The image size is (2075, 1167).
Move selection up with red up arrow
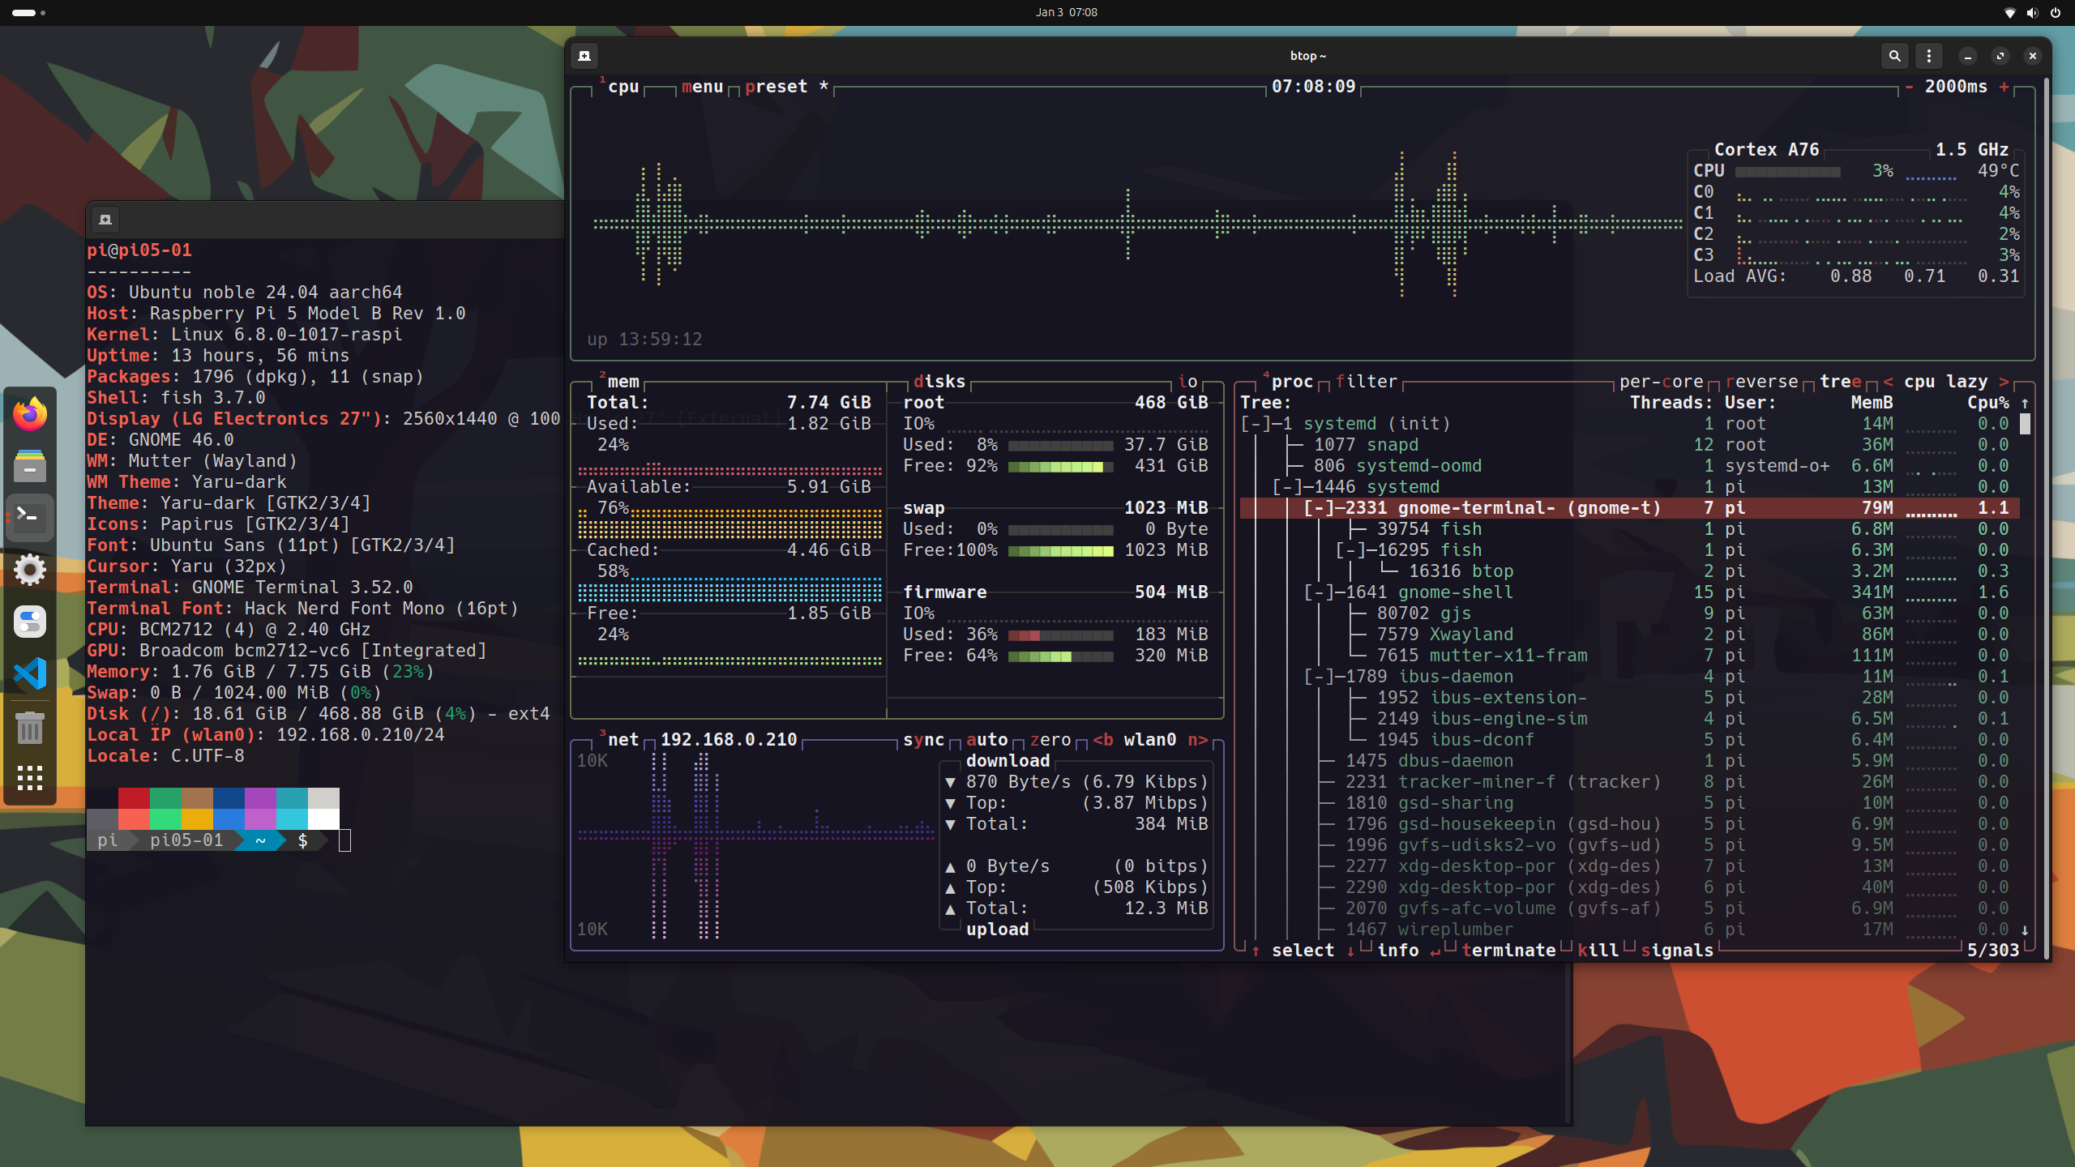1256,951
